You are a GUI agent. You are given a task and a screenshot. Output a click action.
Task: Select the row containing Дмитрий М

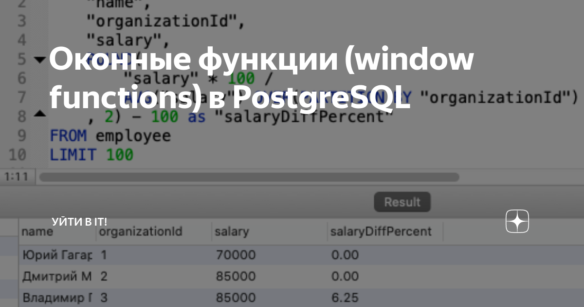pyautogui.click(x=146, y=276)
